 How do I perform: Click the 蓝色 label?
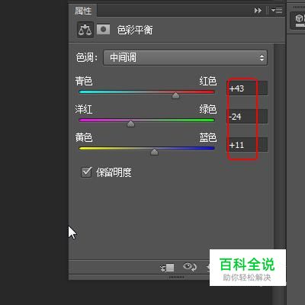tap(208, 137)
